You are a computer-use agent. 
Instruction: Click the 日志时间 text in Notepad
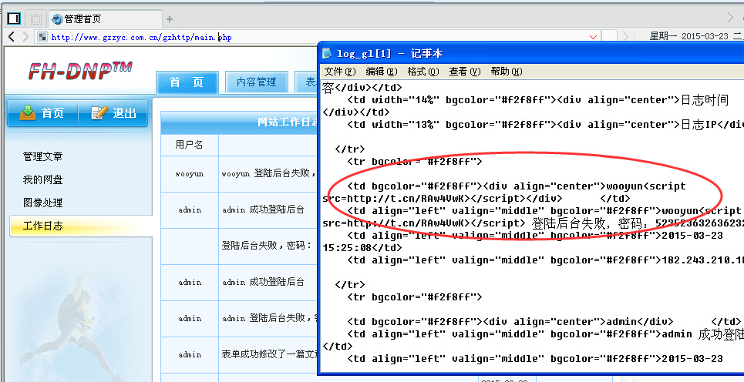pyautogui.click(x=704, y=100)
